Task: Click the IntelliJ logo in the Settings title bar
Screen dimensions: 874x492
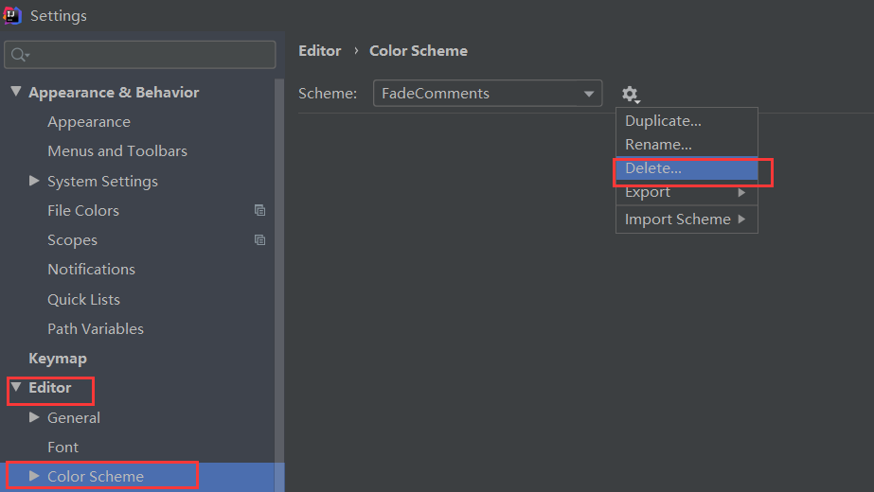Action: (x=11, y=15)
